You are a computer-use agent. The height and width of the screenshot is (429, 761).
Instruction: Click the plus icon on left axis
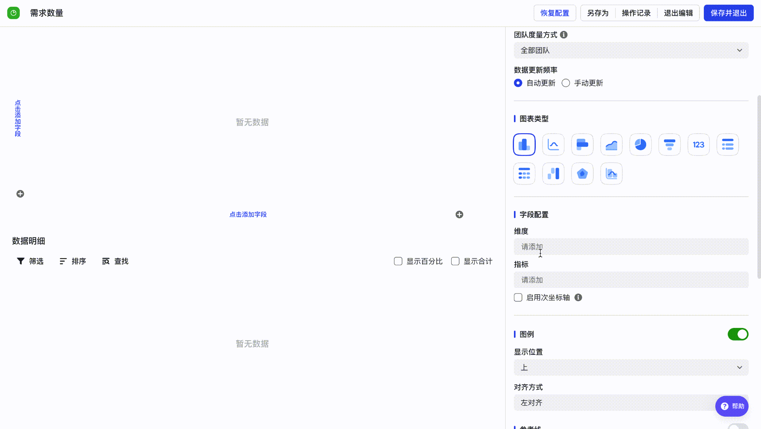tap(20, 194)
